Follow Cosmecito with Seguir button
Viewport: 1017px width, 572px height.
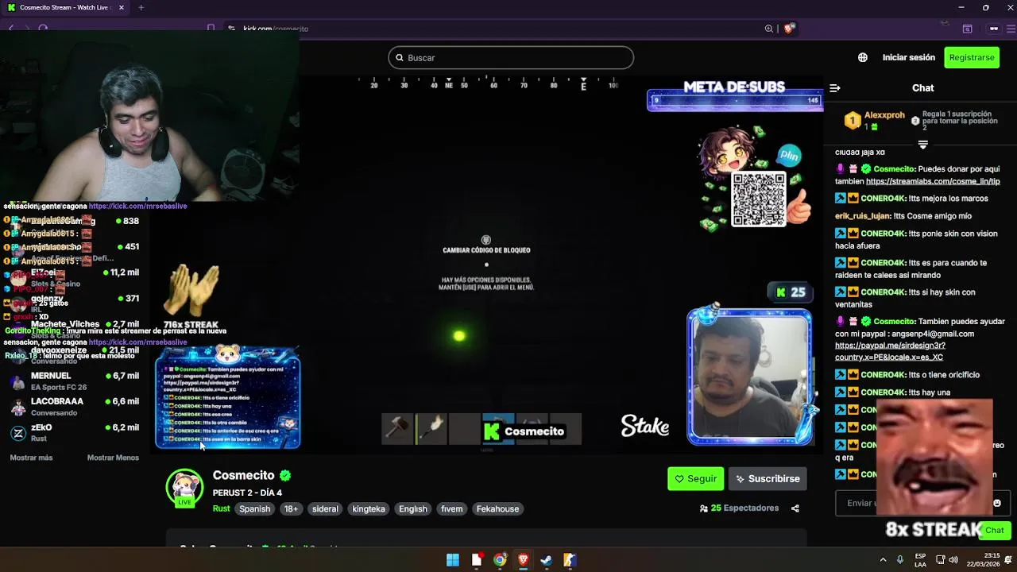pos(695,478)
